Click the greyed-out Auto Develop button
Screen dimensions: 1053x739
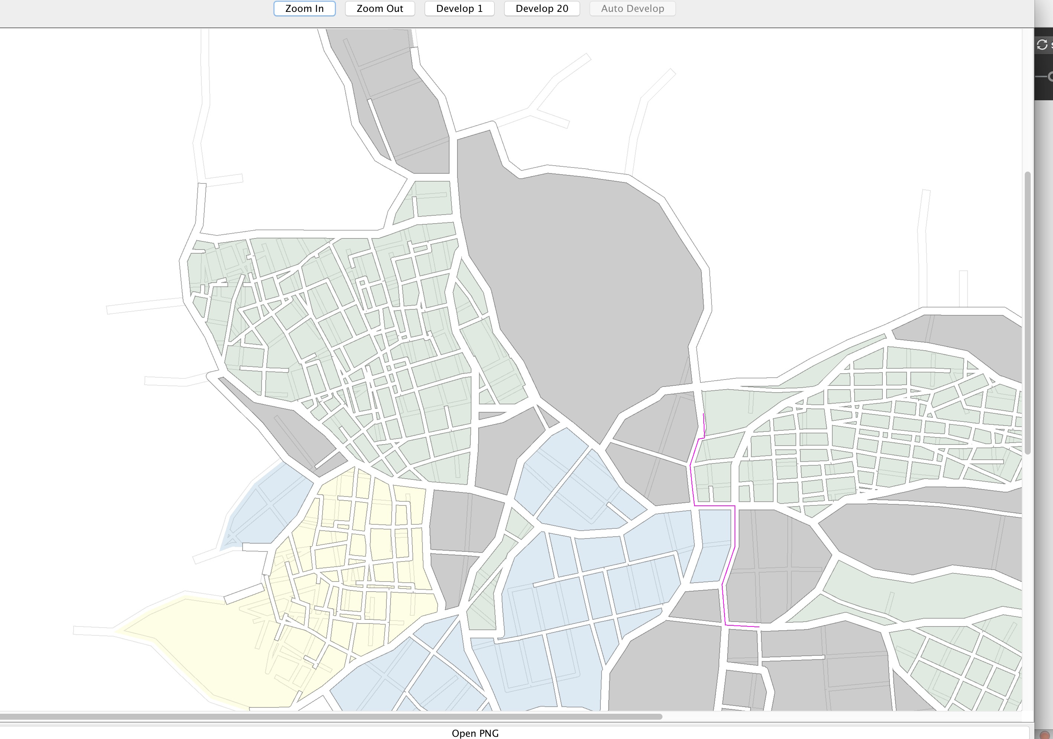[632, 9]
